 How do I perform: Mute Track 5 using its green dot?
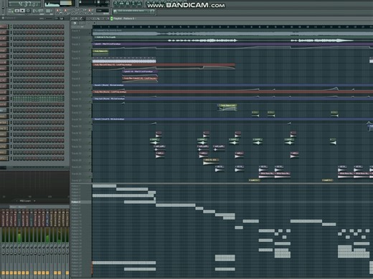click(90, 61)
